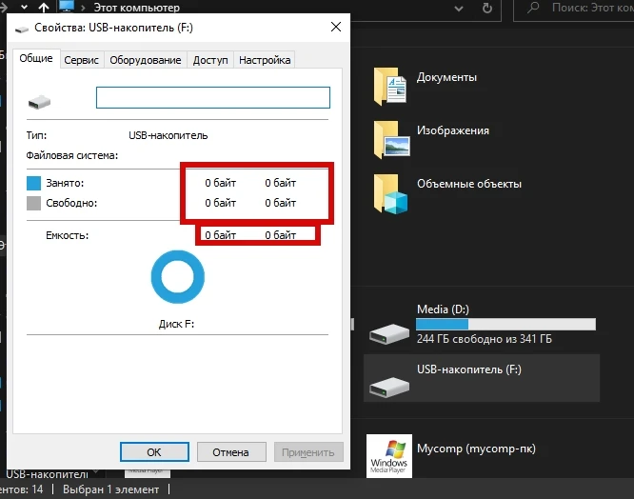Open the Объемные объекты folder icon

coord(390,193)
